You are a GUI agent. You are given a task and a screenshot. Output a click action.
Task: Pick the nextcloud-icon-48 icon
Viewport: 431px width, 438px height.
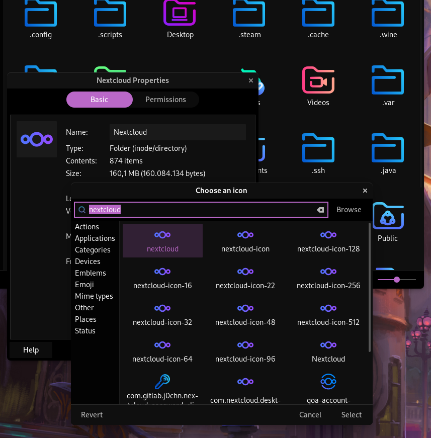pyautogui.click(x=245, y=314)
